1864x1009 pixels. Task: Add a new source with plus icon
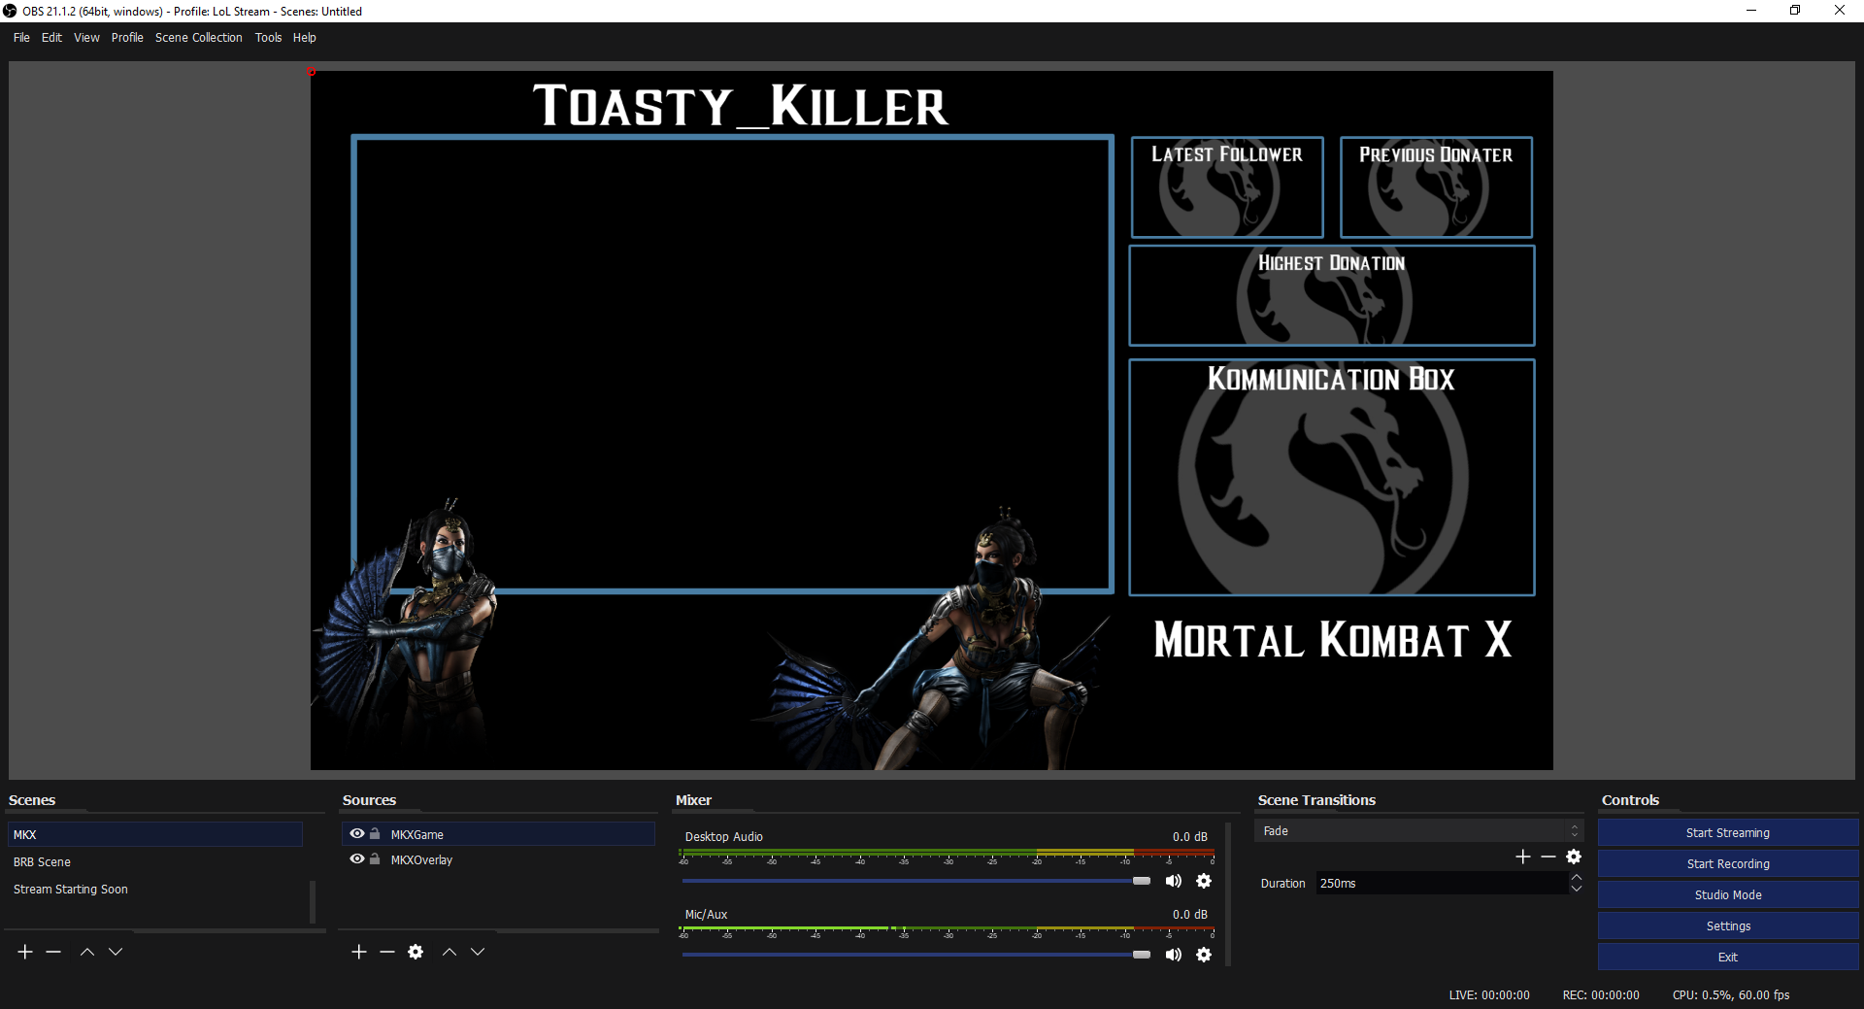(359, 952)
